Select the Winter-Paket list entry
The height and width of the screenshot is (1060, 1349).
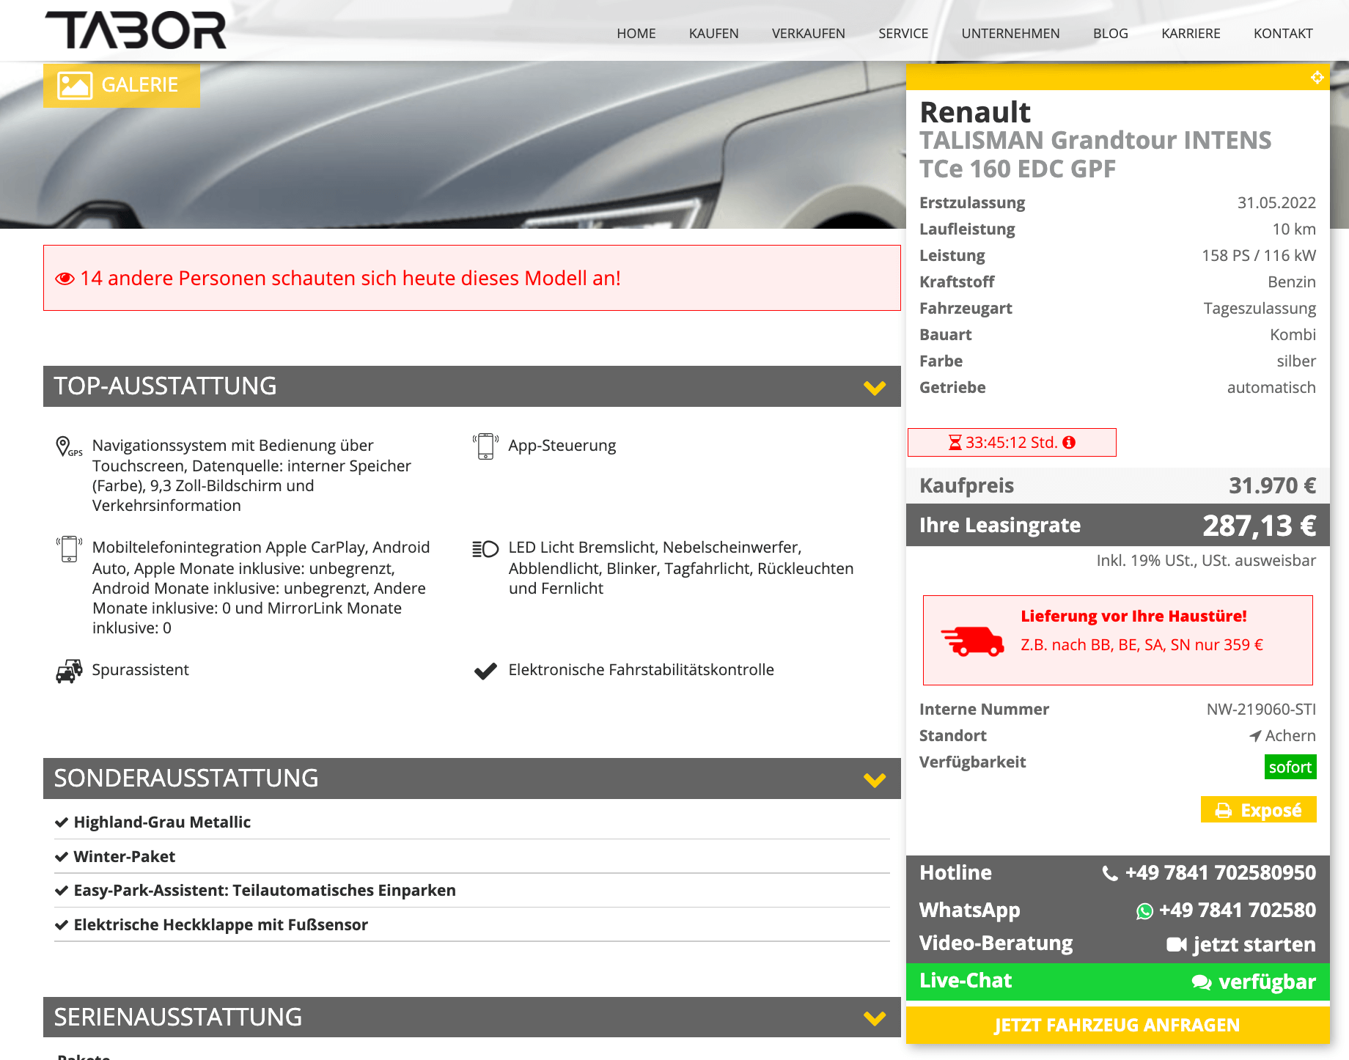click(x=471, y=857)
